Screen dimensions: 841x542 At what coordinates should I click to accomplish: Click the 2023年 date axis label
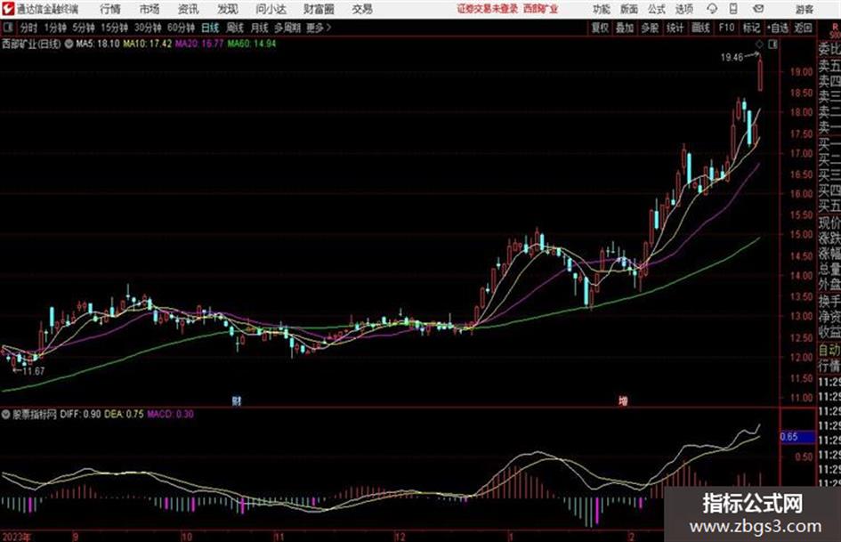(x=17, y=538)
